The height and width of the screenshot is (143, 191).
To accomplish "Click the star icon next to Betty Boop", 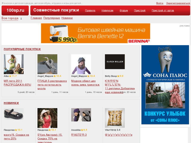I will pyautogui.click(x=118, y=76).
